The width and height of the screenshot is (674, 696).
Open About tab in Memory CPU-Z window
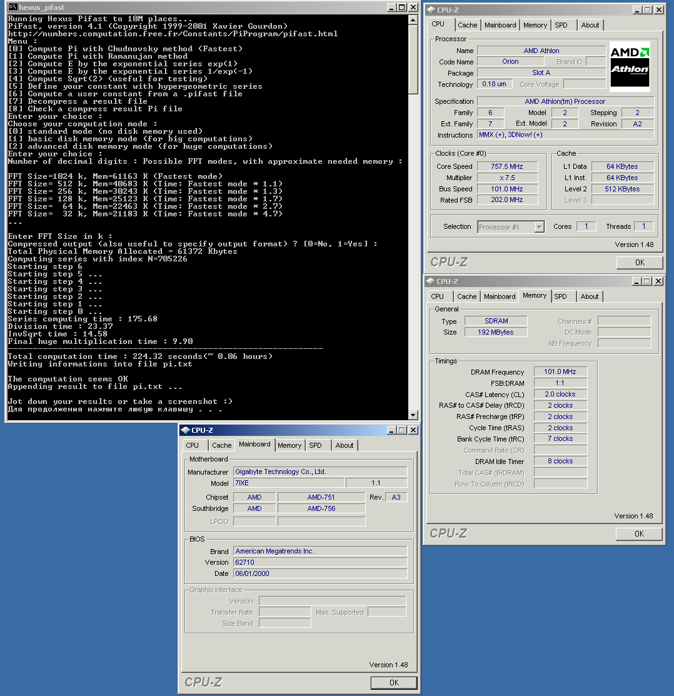click(589, 296)
